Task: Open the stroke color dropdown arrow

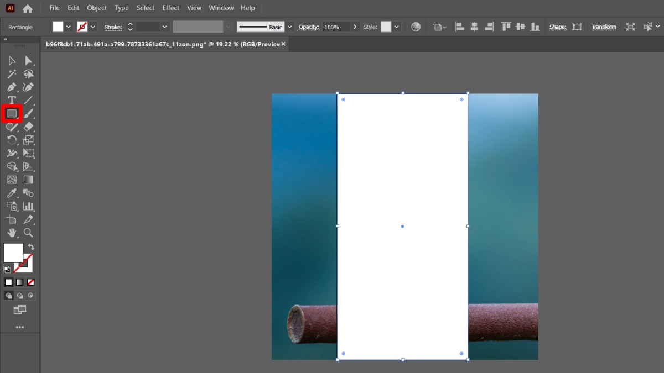Action: coord(94,27)
